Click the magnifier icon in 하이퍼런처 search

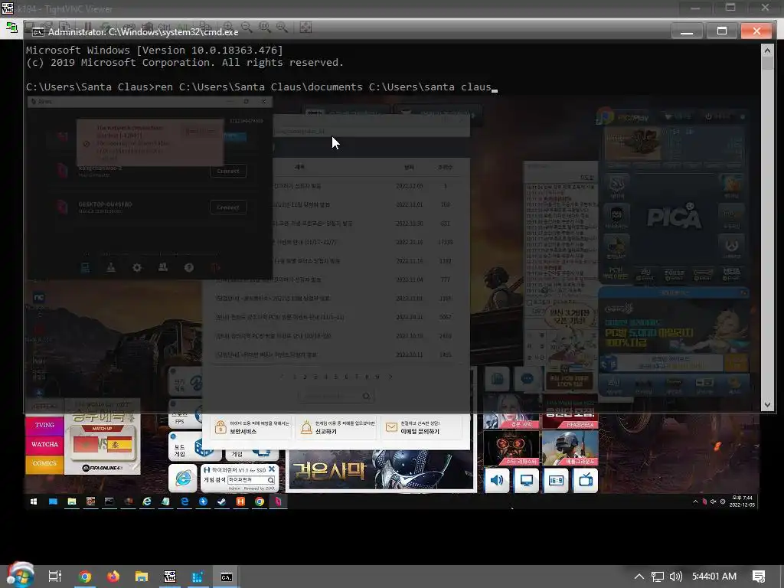271,480
